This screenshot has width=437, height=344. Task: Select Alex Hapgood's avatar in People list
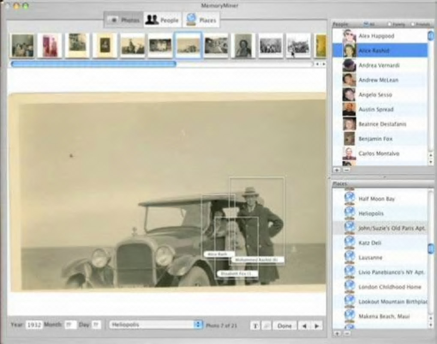349,36
